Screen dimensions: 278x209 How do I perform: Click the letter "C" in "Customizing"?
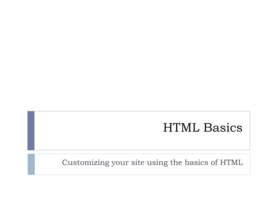pos(65,162)
